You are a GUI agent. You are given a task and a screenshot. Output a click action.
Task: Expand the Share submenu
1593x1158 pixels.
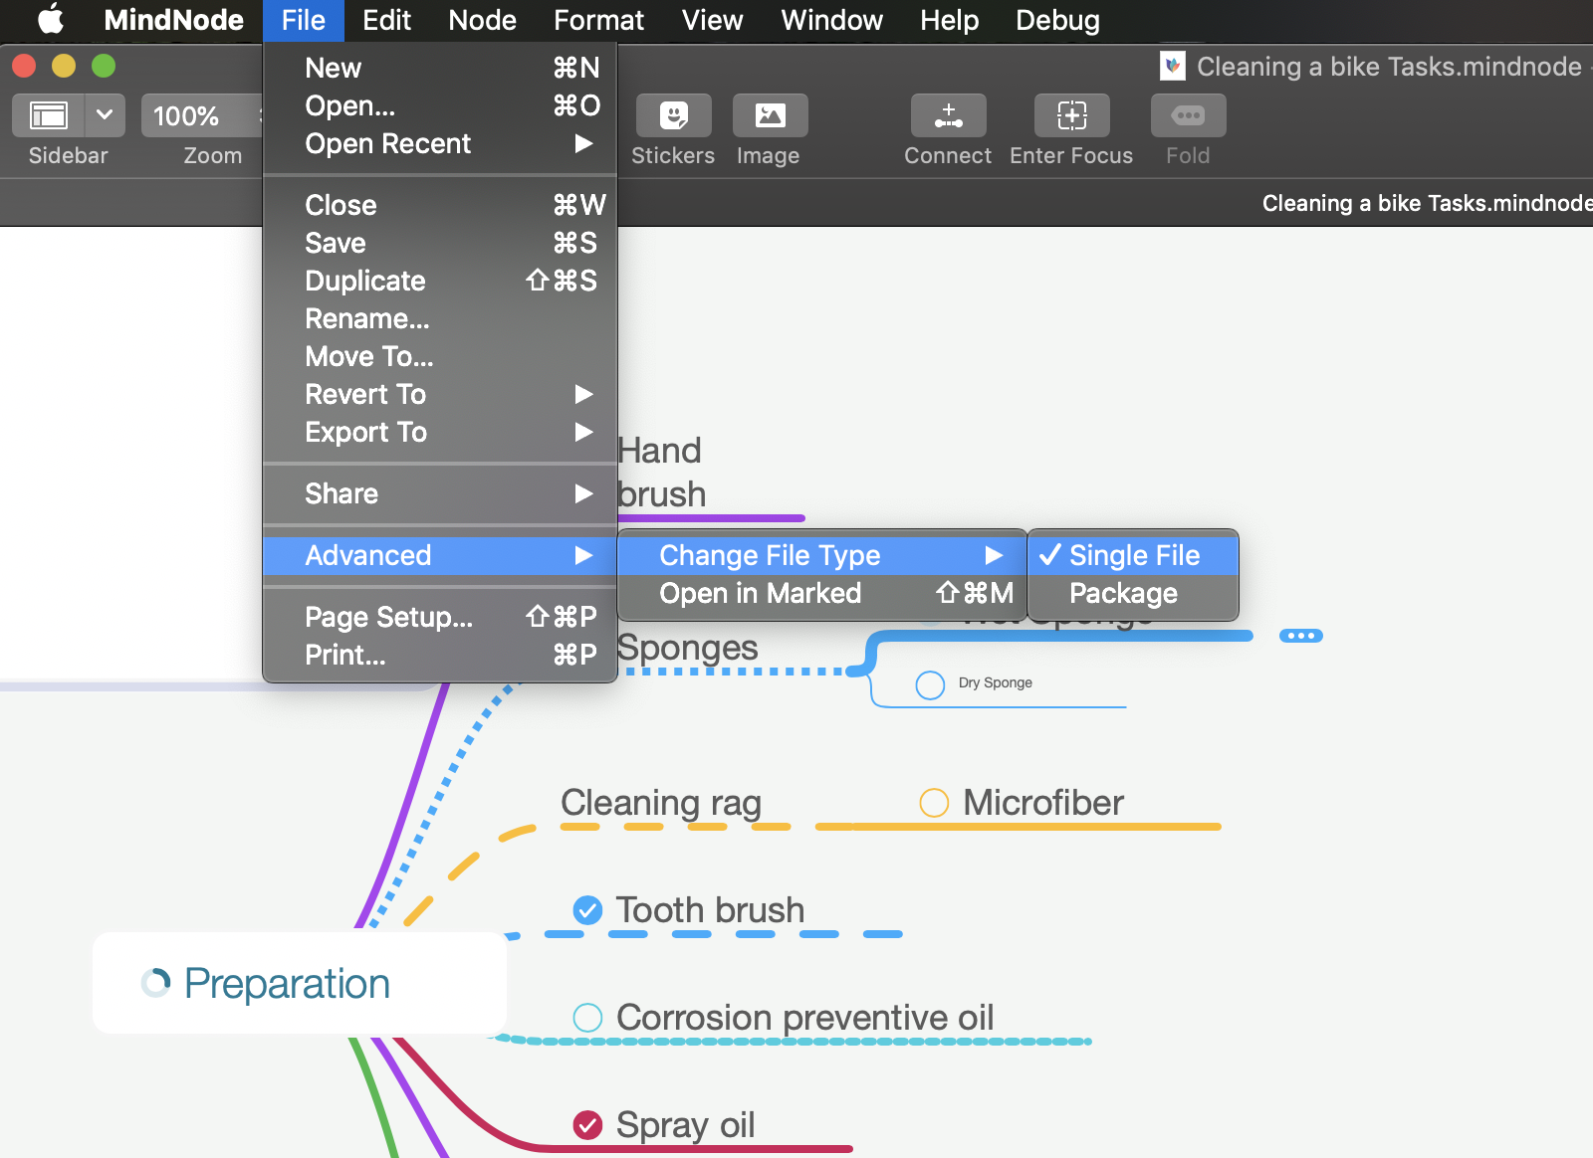tap(440, 493)
